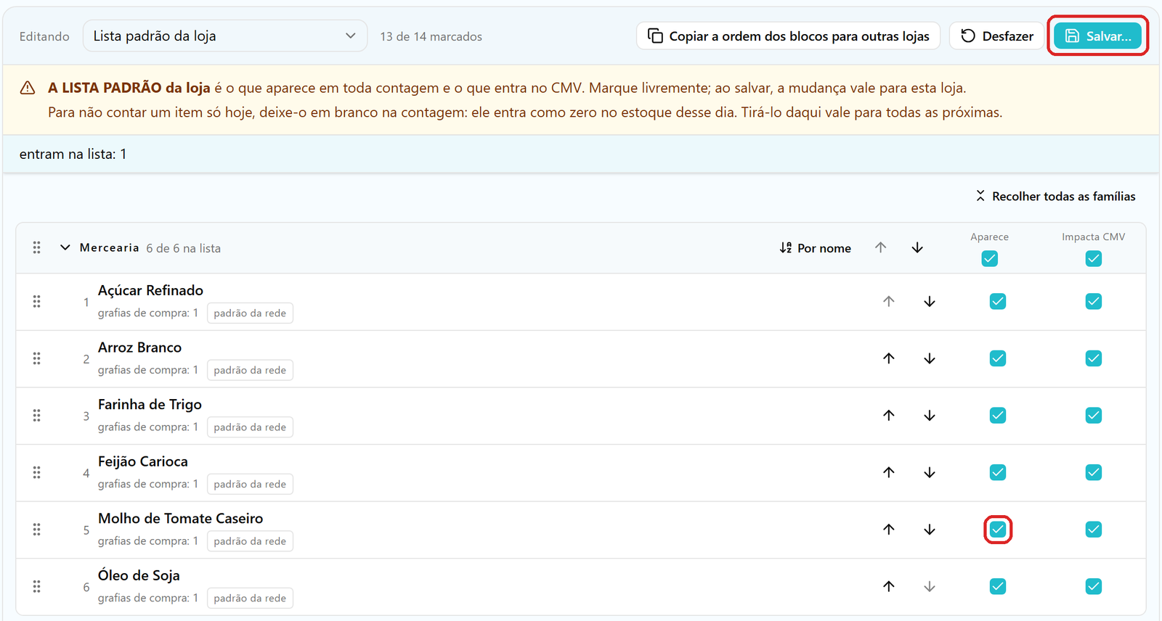Open the Lista padrão da loja dropdown
Image resolution: width=1162 pixels, height=621 pixels.
click(225, 36)
